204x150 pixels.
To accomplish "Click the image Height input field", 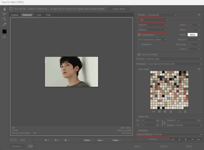I will pyautogui.click(x=148, y=125).
